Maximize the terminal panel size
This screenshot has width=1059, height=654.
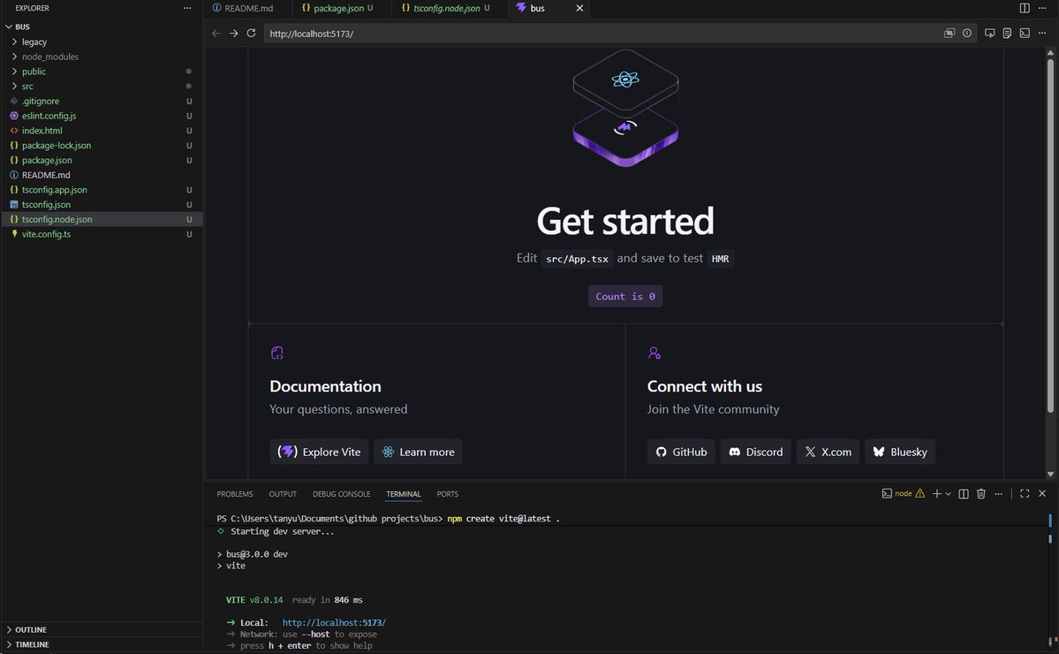1025,494
